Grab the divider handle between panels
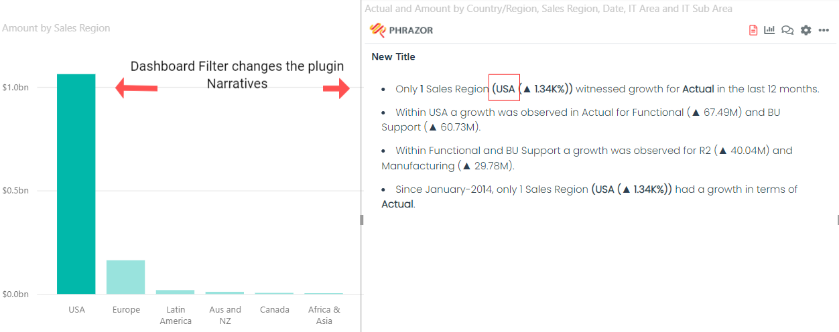 [362, 220]
